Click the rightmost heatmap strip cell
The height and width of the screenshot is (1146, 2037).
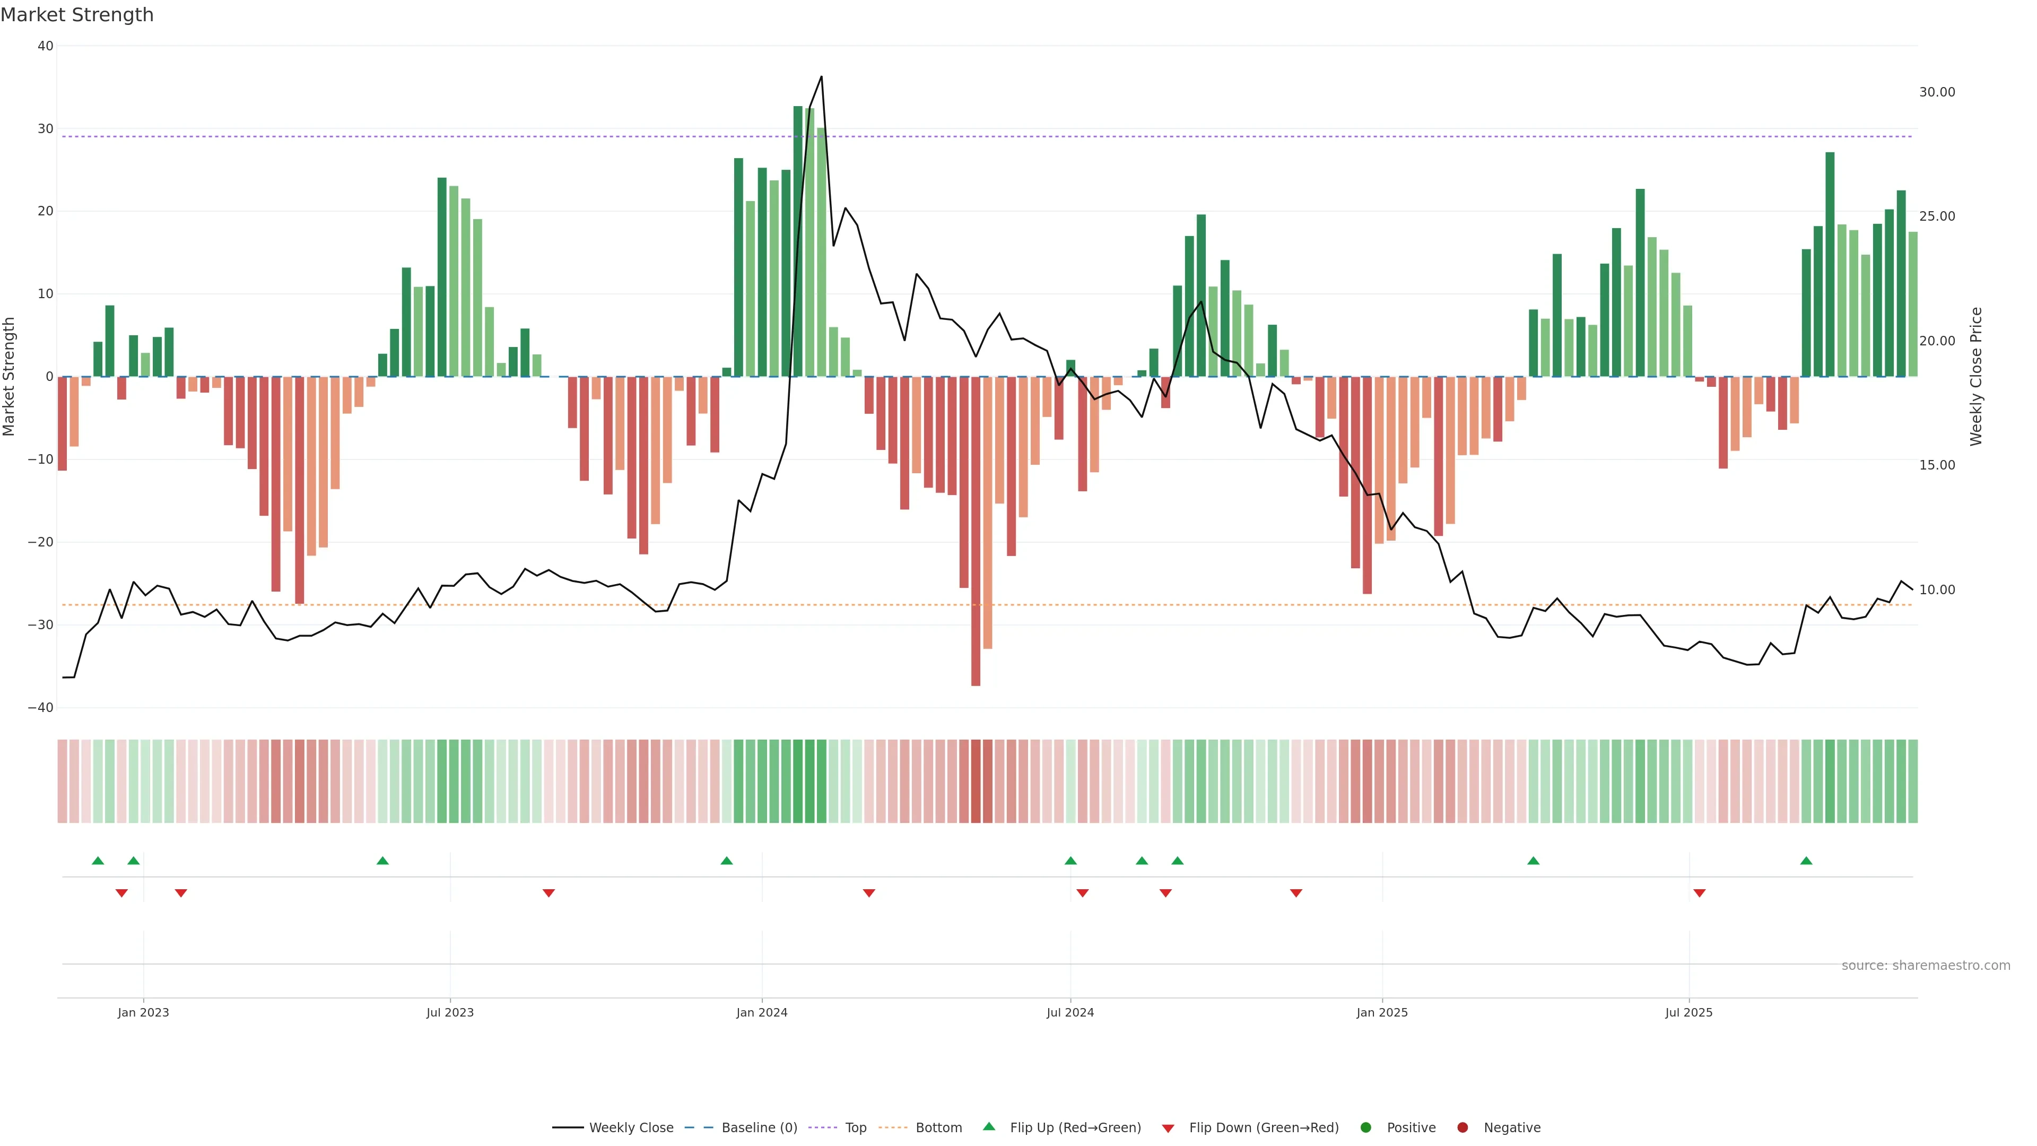point(1913,782)
